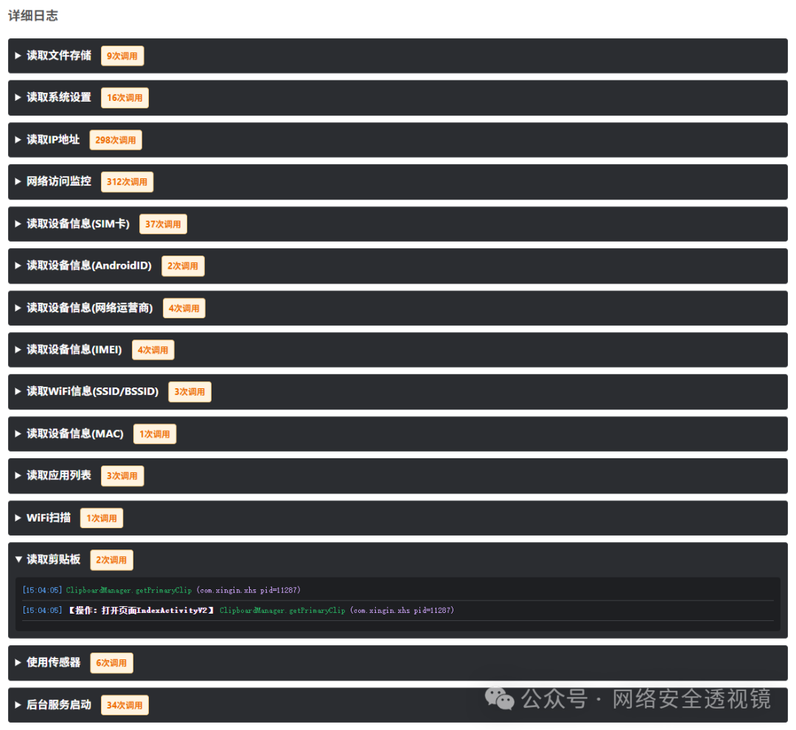Expand the 网络访问监控 section
The image size is (796, 730).
397,182
